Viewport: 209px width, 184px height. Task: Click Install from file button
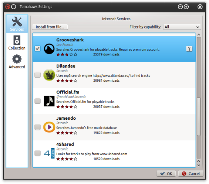[x=50, y=27]
